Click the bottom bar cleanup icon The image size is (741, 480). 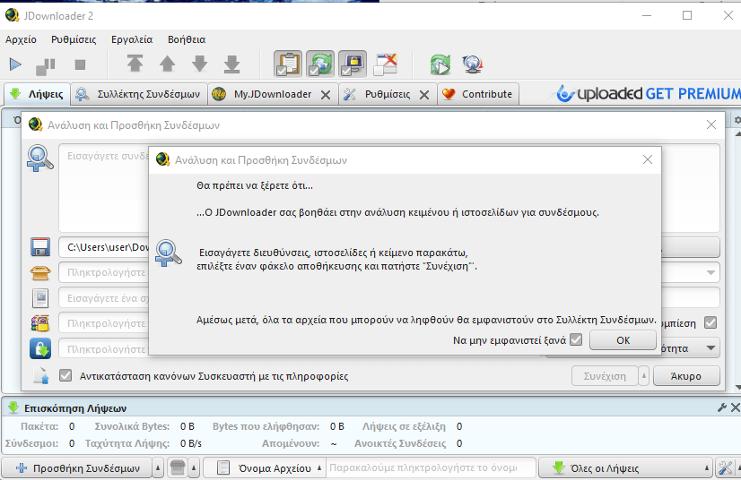coord(178,467)
